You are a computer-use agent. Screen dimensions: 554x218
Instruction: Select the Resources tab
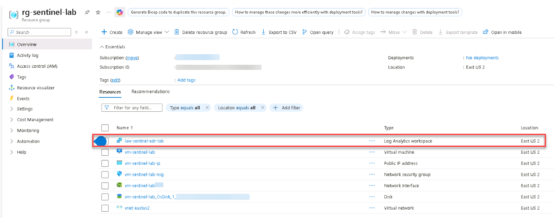tap(110, 92)
